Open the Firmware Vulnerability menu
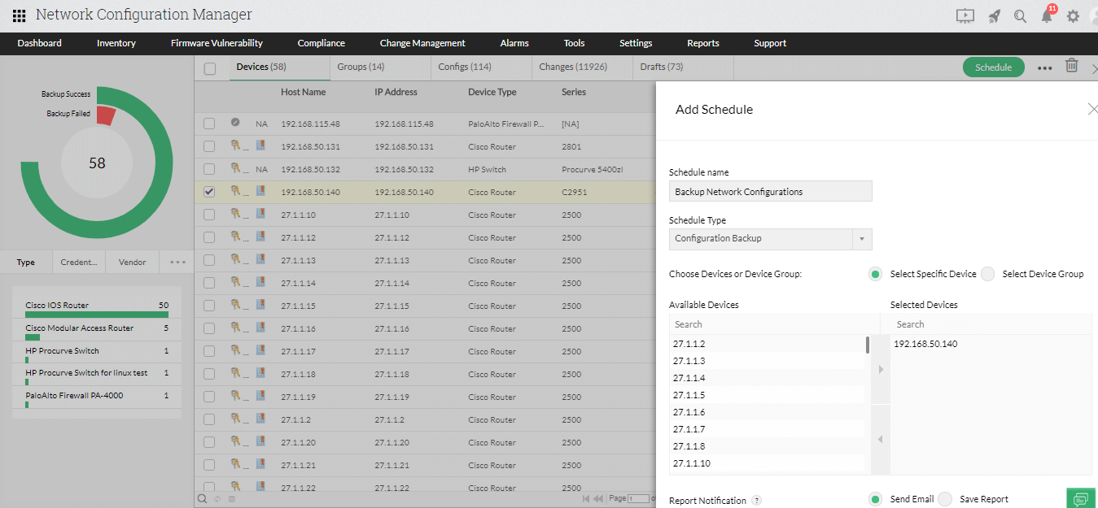Image resolution: width=1098 pixels, height=508 pixels. coord(216,43)
